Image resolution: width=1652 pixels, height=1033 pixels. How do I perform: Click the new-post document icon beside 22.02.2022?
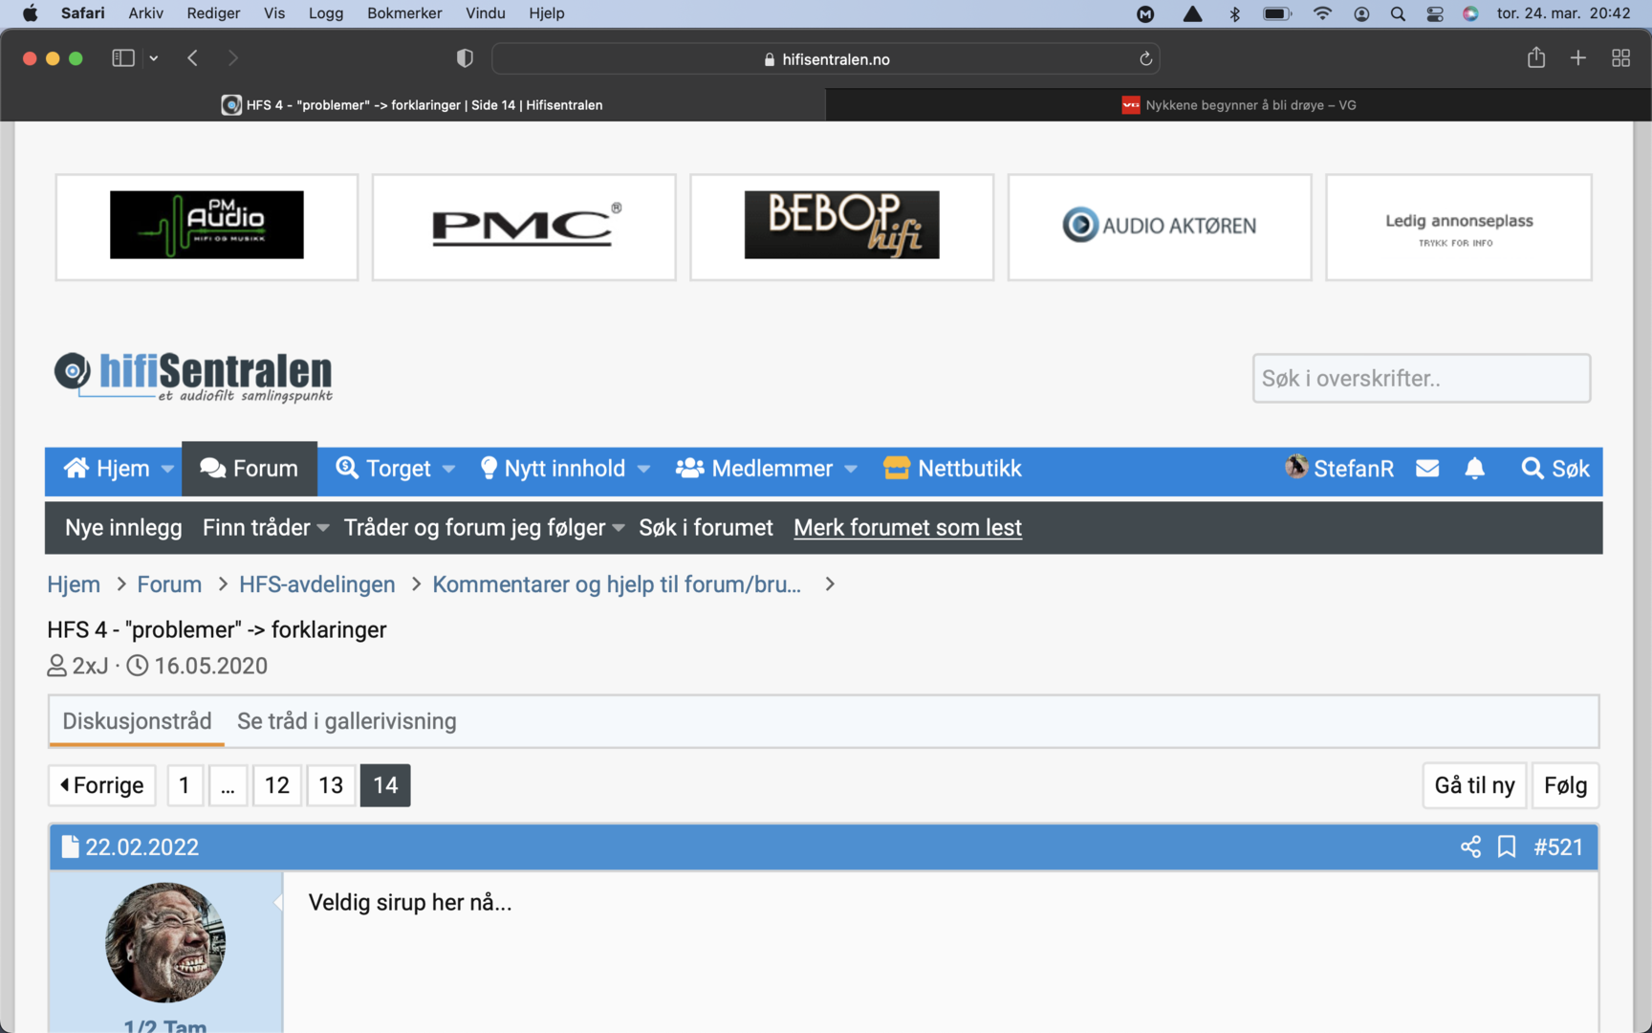coord(70,846)
